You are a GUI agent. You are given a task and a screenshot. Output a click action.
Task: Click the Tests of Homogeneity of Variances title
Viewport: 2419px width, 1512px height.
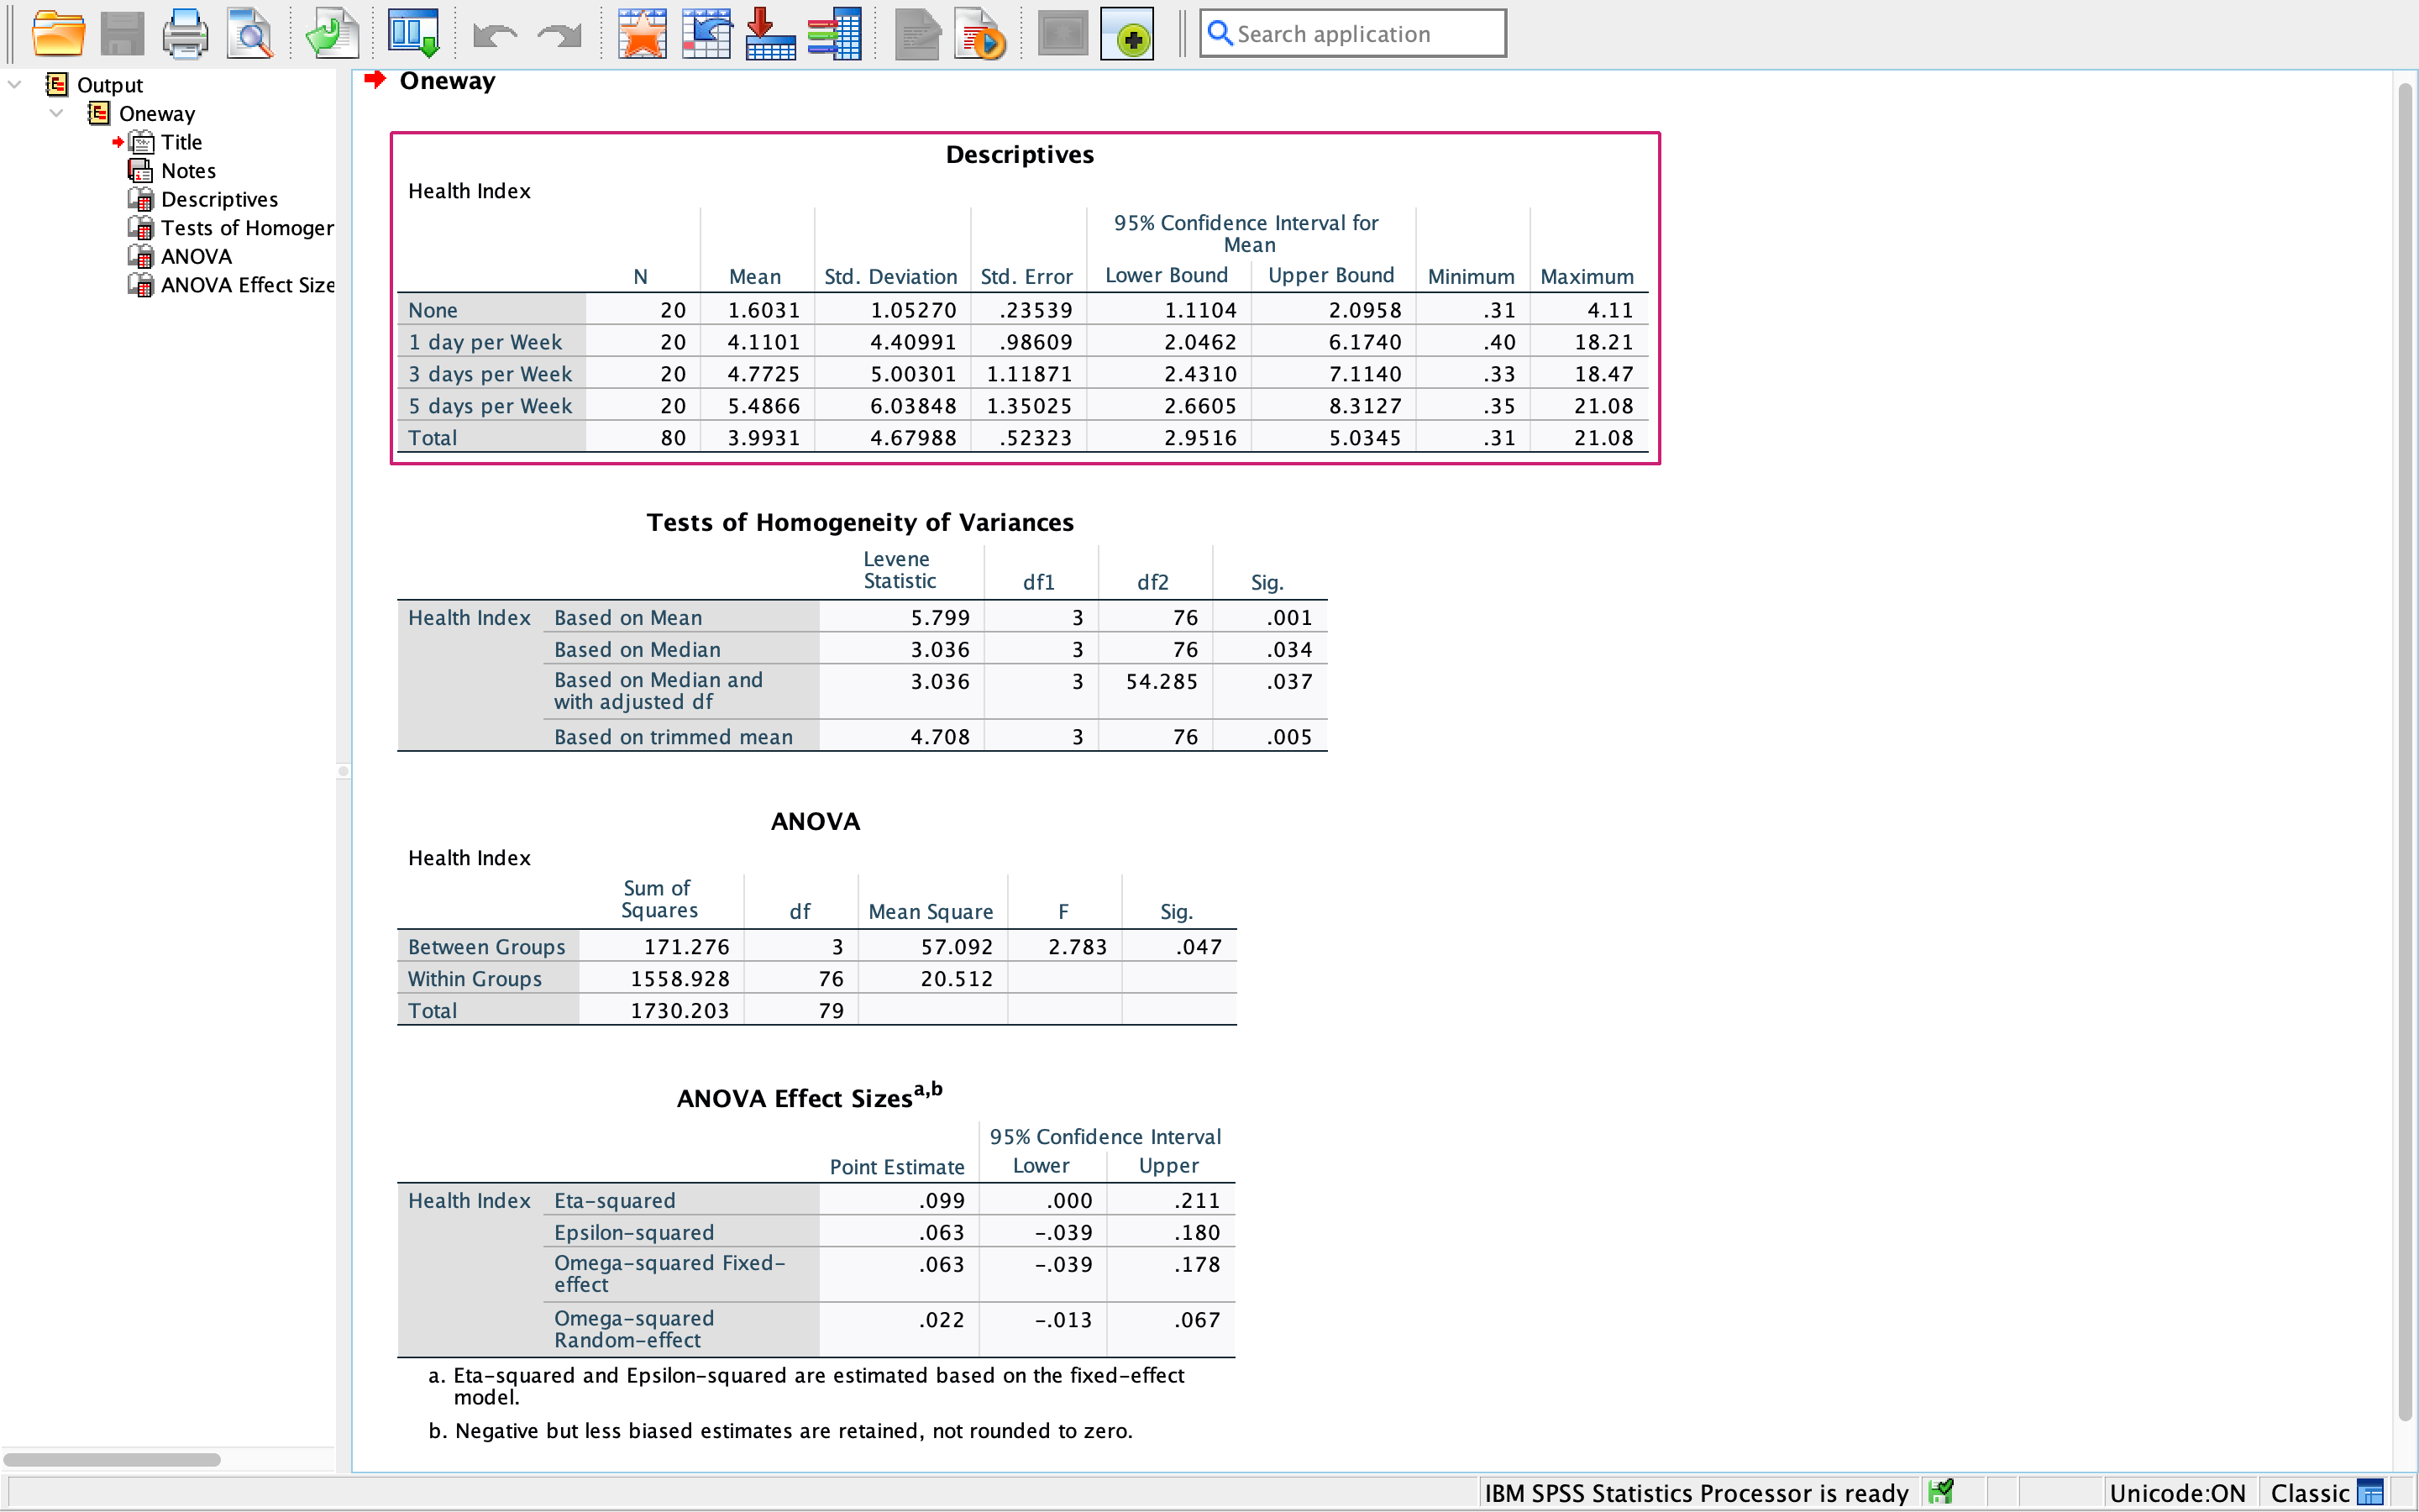pyautogui.click(x=859, y=522)
